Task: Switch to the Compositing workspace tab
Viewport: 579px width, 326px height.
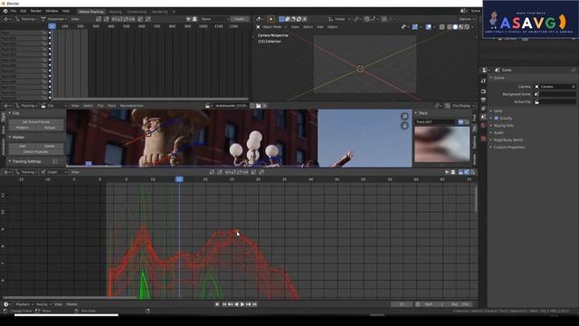Action: click(x=137, y=12)
